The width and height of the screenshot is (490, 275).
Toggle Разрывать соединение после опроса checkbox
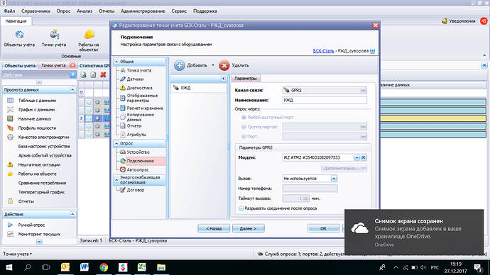[x=241, y=208]
